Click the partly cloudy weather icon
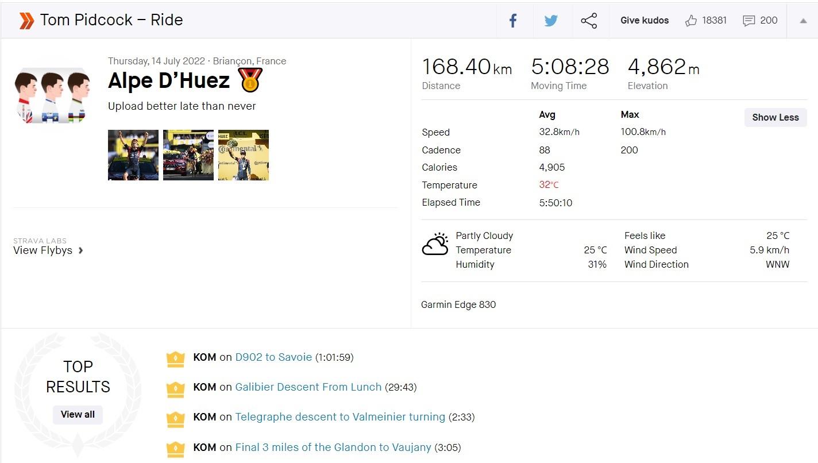The height and width of the screenshot is (463, 818). (435, 244)
